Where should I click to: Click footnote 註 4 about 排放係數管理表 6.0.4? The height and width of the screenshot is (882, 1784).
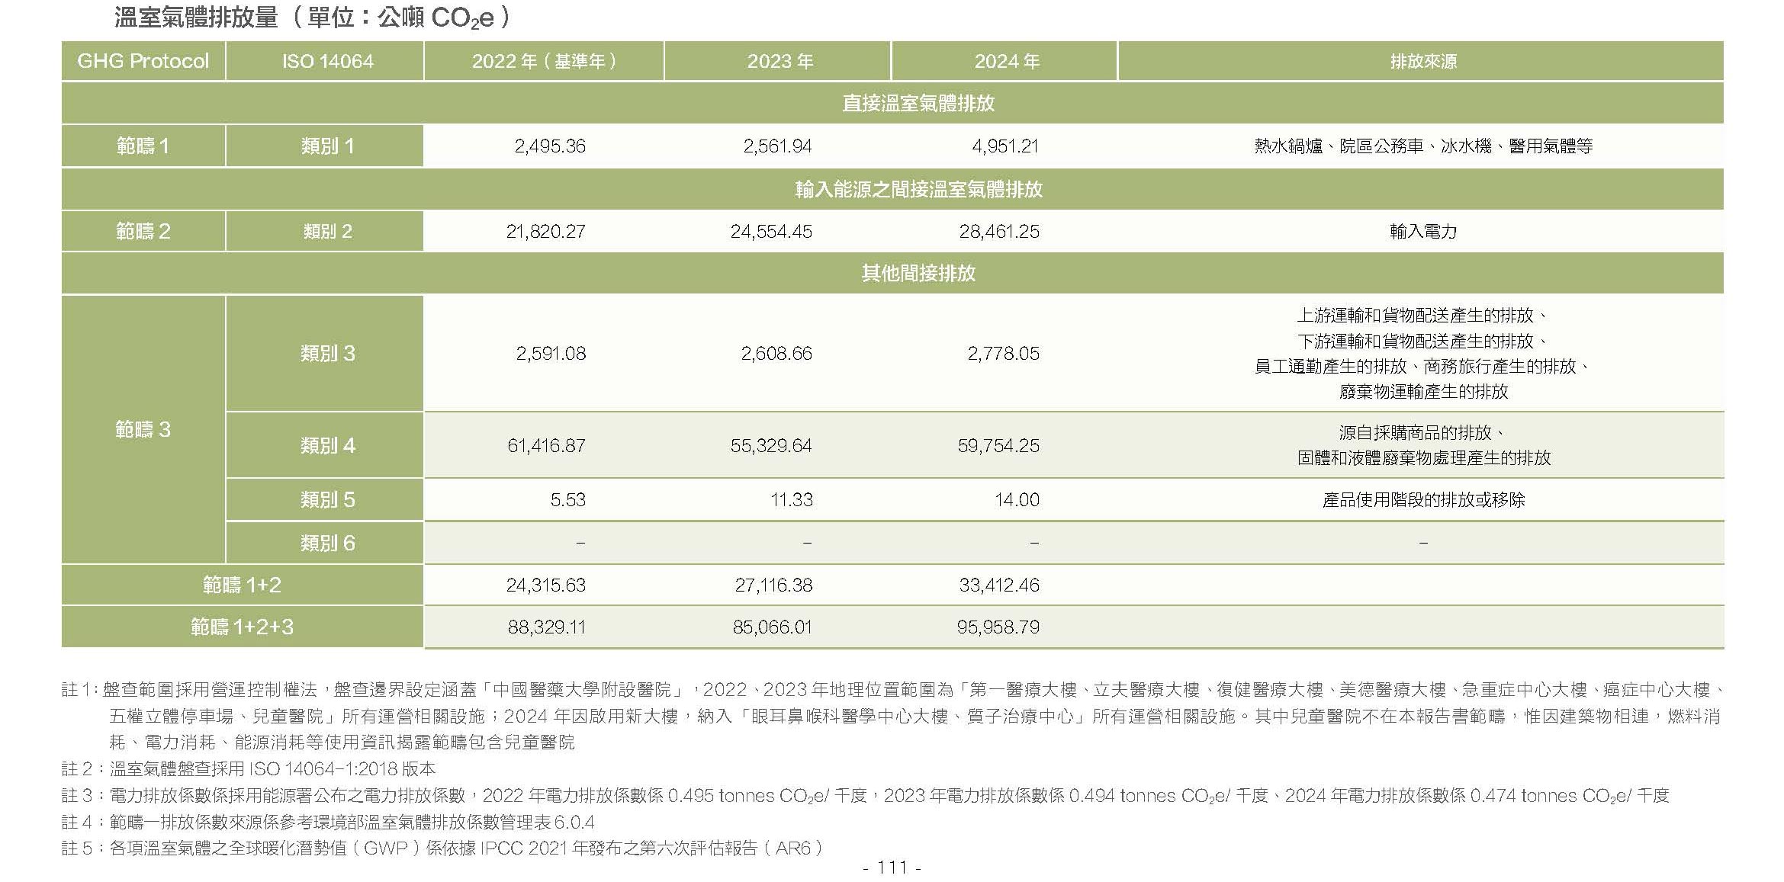coord(328,822)
